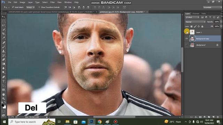This screenshot has height=125, width=223.
Task: Hide the Background copy layer
Action: pyautogui.click(x=187, y=39)
